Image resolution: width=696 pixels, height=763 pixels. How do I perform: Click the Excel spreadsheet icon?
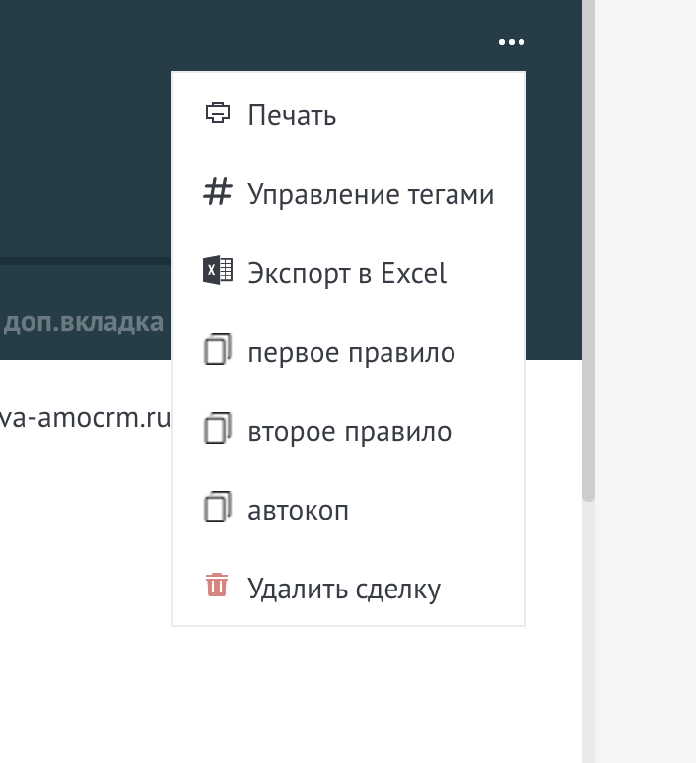(x=217, y=271)
